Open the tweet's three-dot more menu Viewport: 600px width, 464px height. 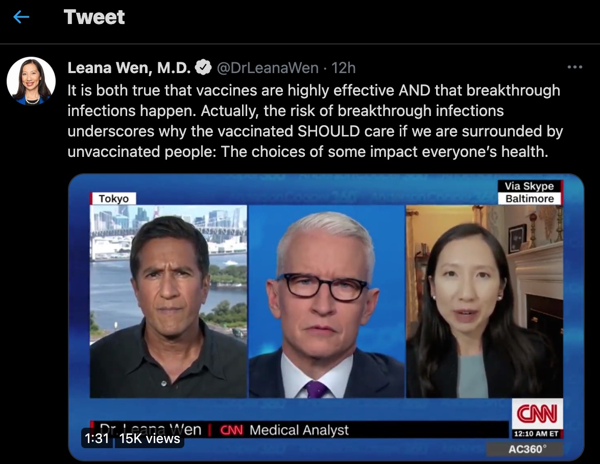(575, 67)
